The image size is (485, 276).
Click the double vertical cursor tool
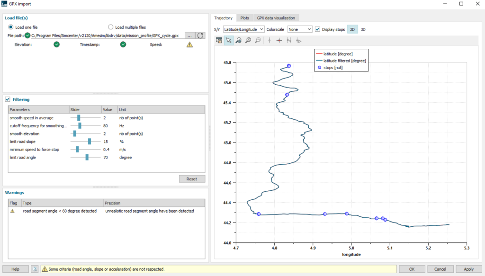[x=288, y=41]
